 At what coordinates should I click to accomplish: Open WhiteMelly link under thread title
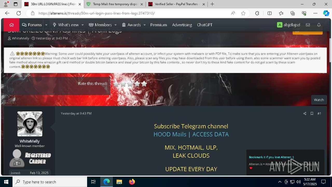pos(20,38)
